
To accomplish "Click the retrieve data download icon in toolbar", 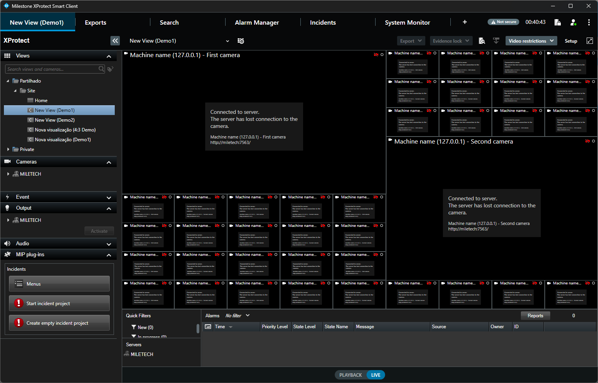I will click(496, 41).
